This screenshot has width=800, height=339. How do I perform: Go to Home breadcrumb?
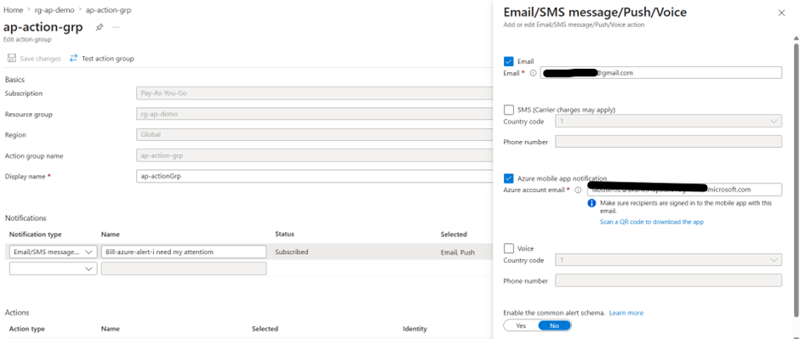(14, 9)
